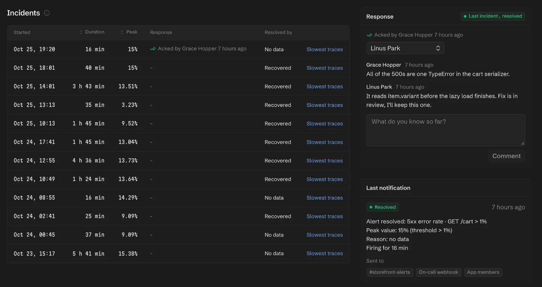Viewport: 542px width, 287px height.
Task: Click the green Resolved notification badge
Action: pyautogui.click(x=382, y=207)
